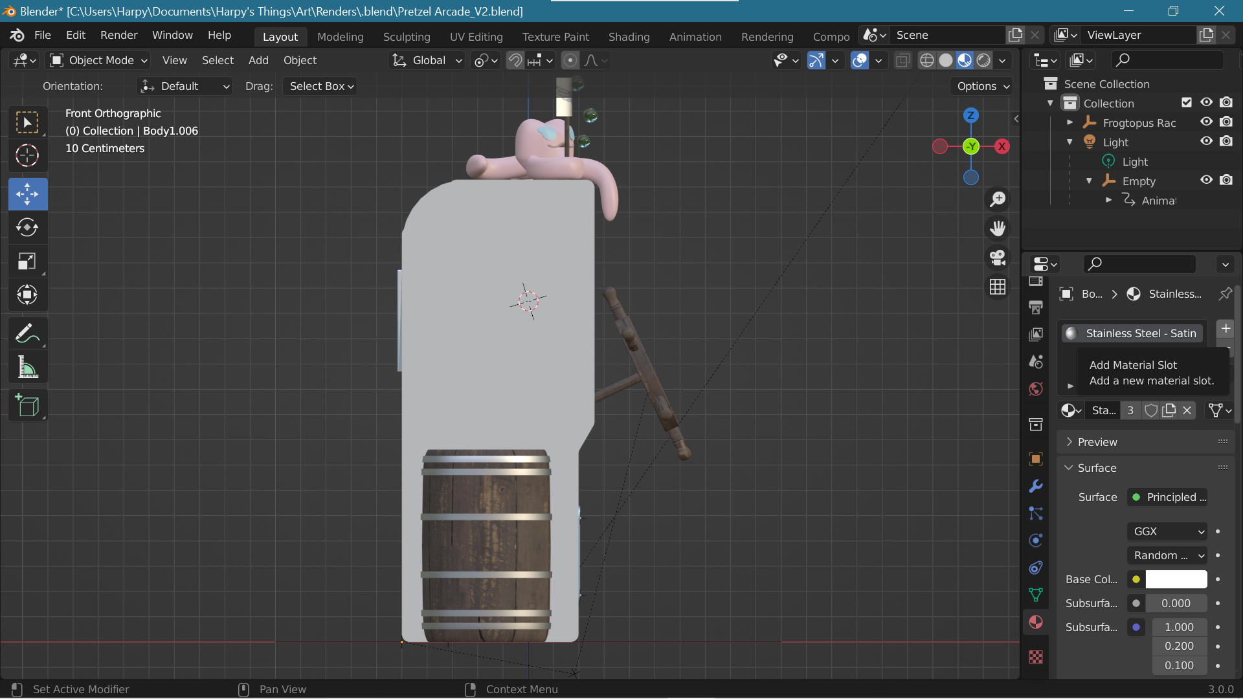
Task: Select the Transform tool
Action: pos(27,295)
